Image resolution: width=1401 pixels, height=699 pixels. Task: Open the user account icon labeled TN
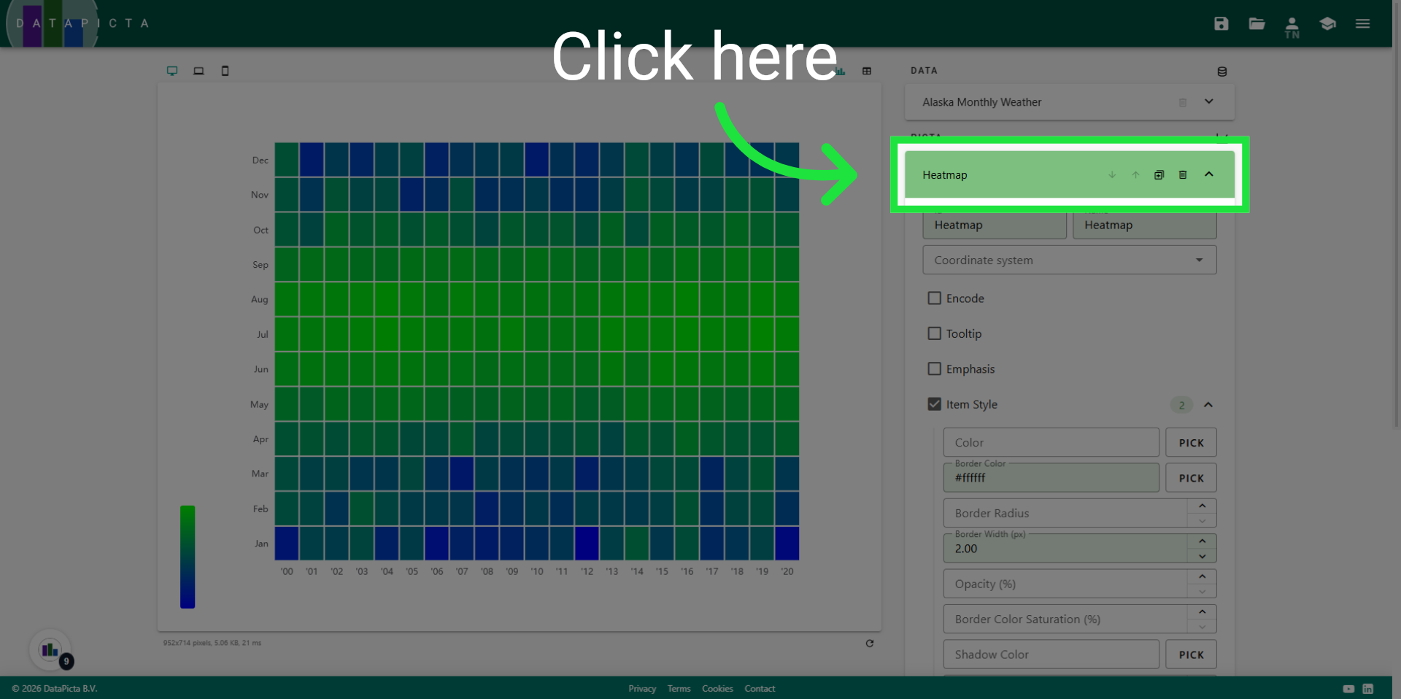1292,27
